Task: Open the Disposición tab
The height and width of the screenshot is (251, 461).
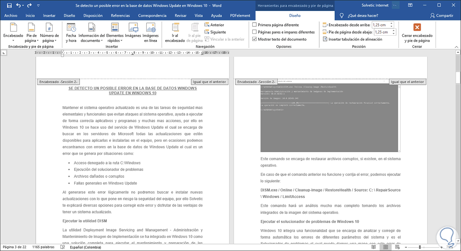Action: 93,16
